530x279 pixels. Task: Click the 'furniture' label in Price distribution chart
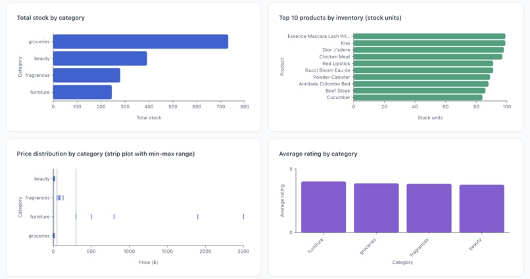(x=40, y=217)
